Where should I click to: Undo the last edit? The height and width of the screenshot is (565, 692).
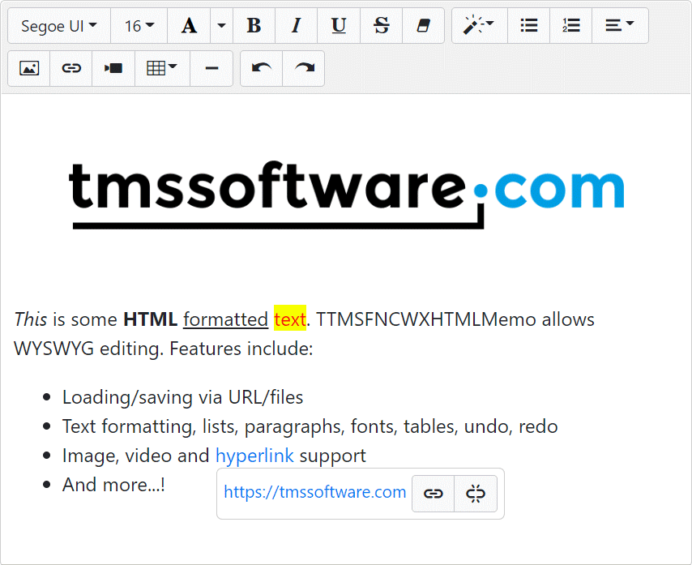click(x=261, y=68)
